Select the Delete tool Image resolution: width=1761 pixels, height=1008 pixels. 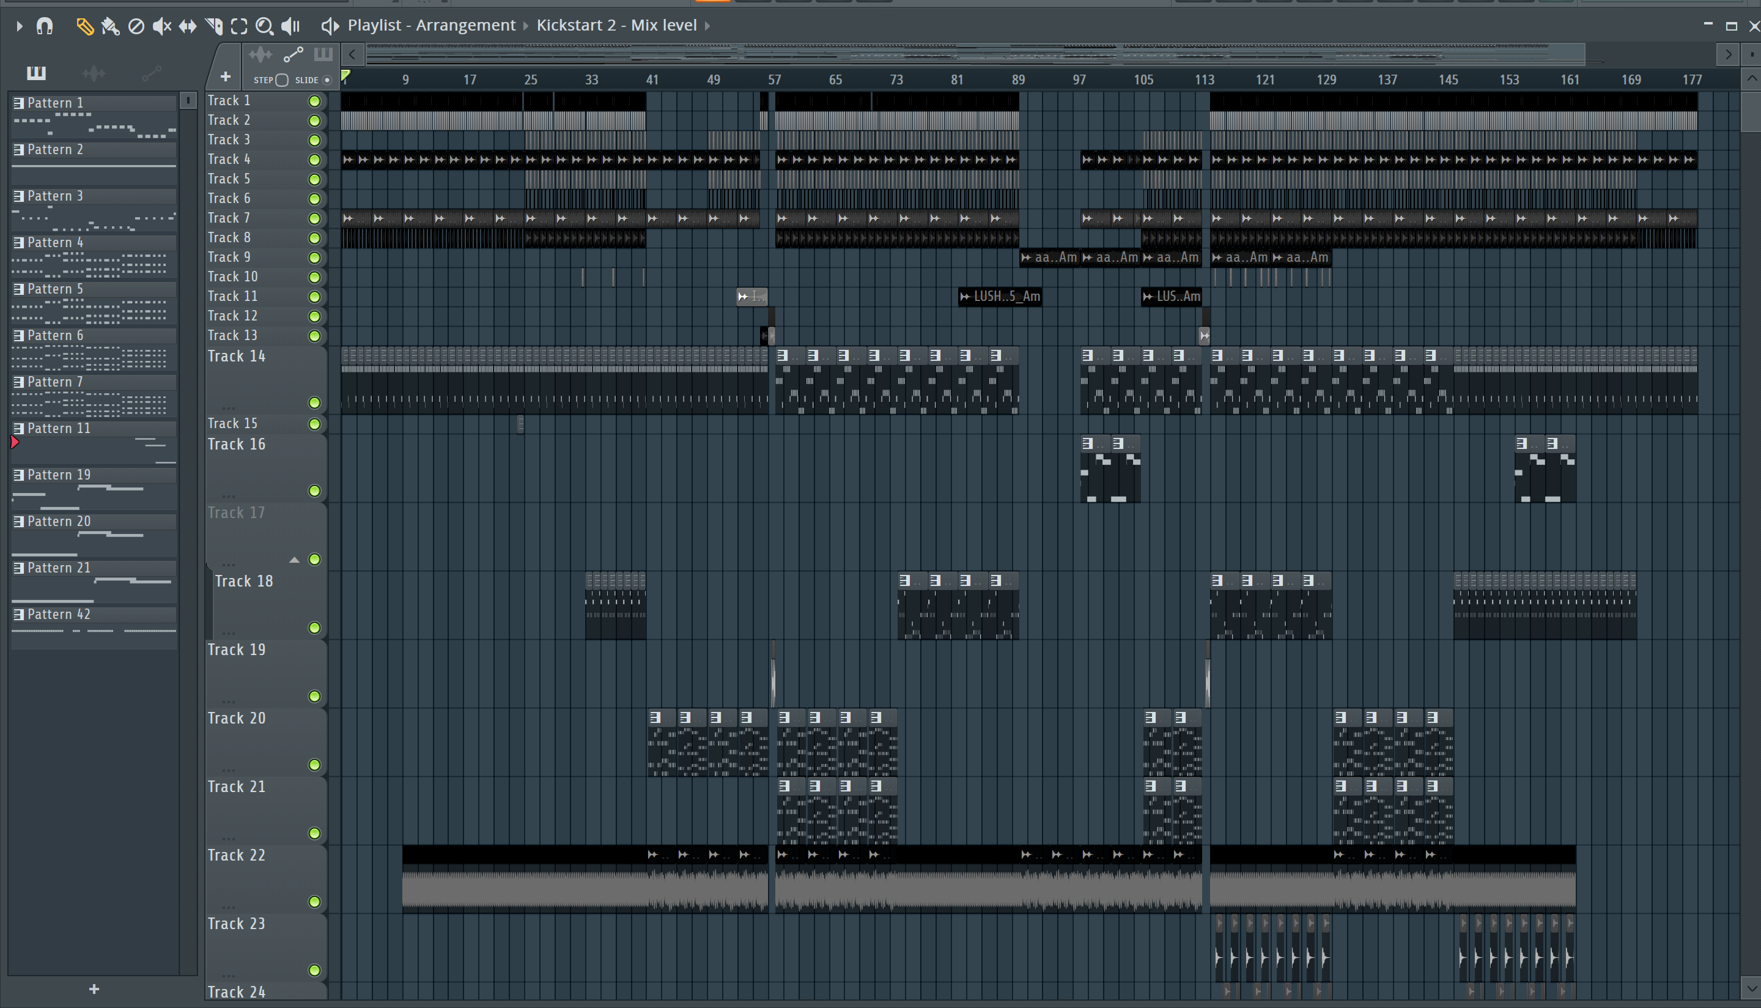(x=136, y=26)
